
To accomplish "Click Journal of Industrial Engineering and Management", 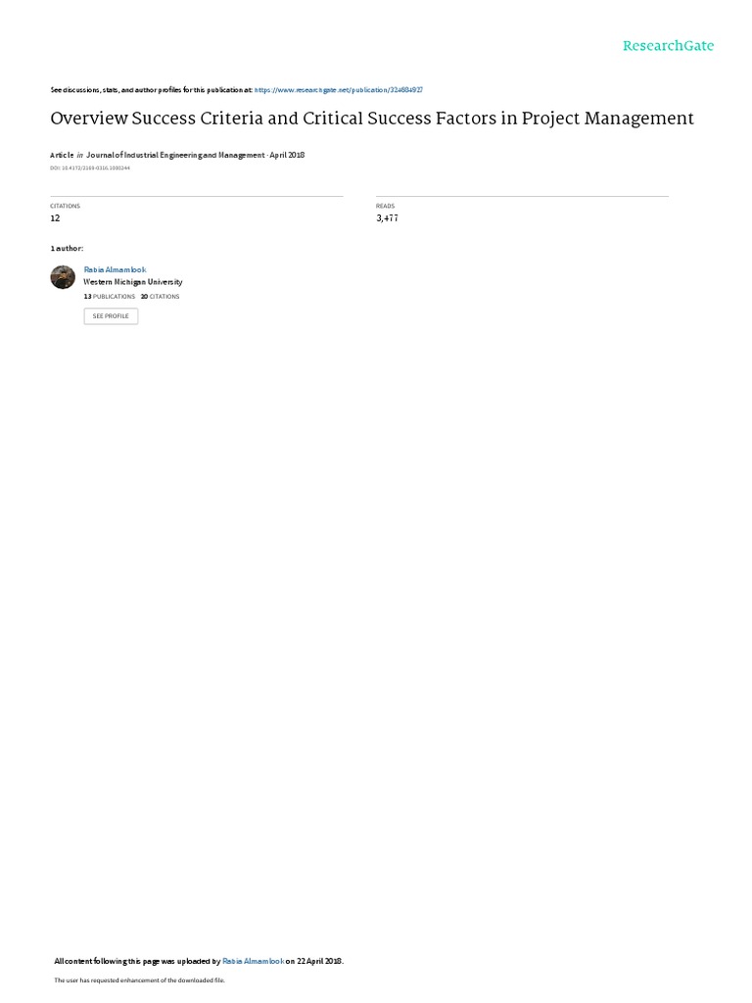I will pyautogui.click(x=175, y=155).
